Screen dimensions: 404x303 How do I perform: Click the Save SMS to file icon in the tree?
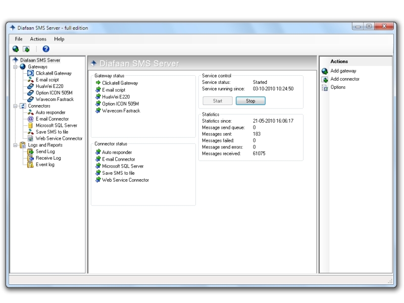point(30,132)
